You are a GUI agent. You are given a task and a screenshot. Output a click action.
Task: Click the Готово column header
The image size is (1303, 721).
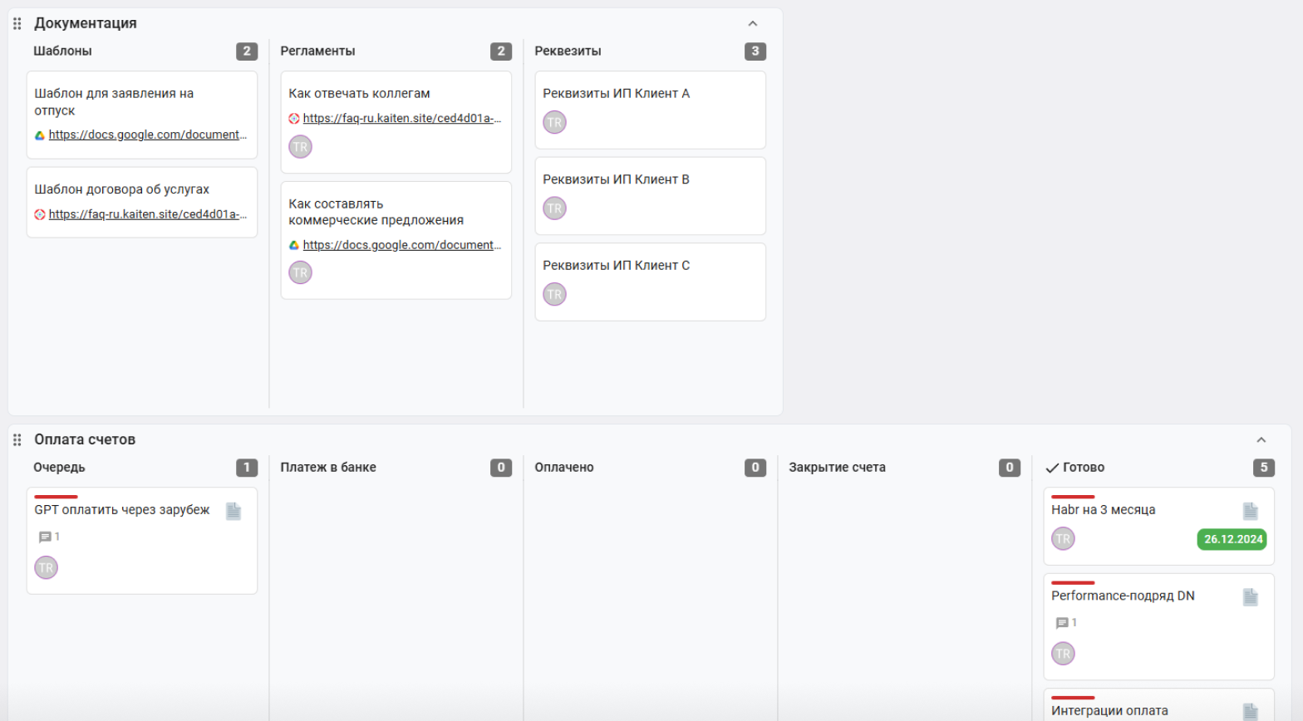tap(1084, 468)
